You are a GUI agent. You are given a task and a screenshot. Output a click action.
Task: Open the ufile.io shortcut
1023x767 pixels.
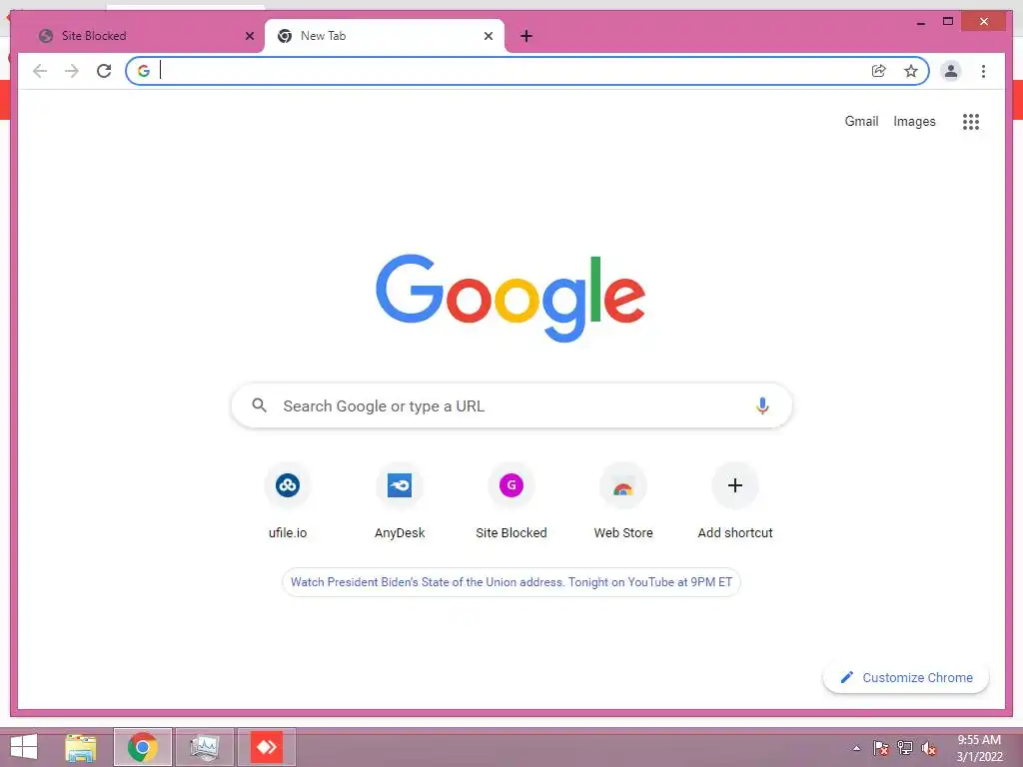pyautogui.click(x=288, y=501)
